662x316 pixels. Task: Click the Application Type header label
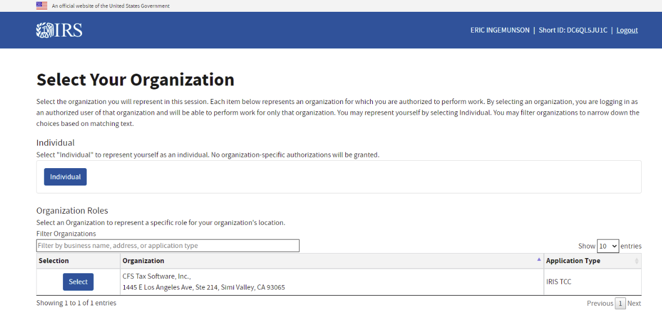pyautogui.click(x=573, y=261)
